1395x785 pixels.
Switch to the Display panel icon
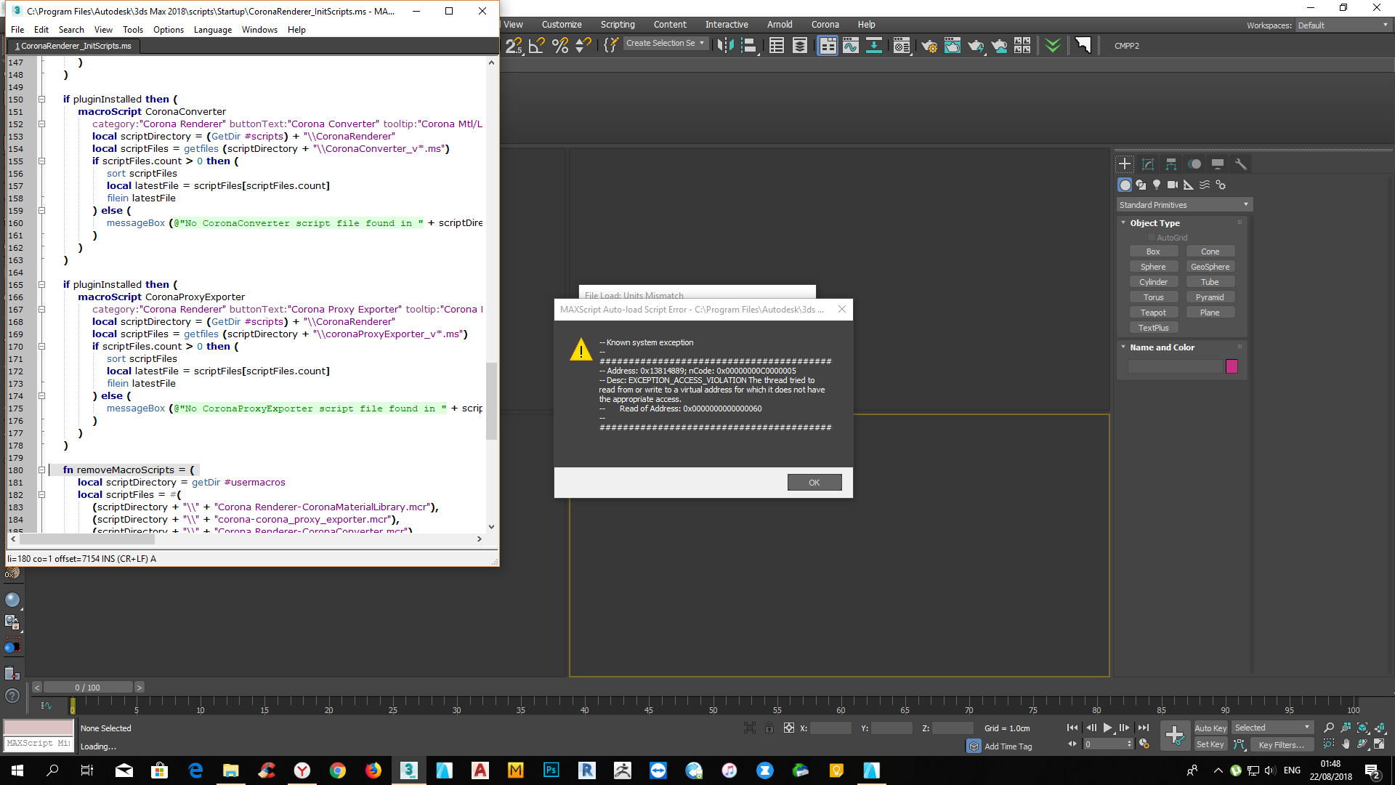[x=1218, y=164]
